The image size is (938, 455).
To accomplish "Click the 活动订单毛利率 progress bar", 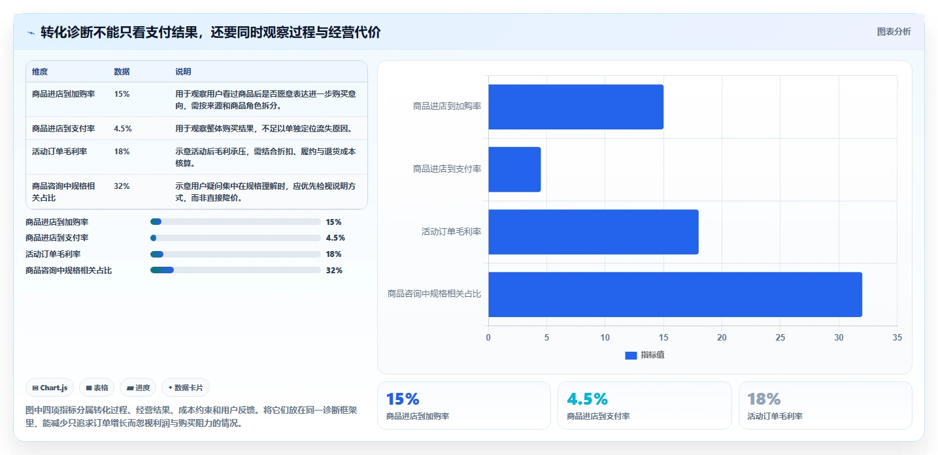I will [x=235, y=254].
